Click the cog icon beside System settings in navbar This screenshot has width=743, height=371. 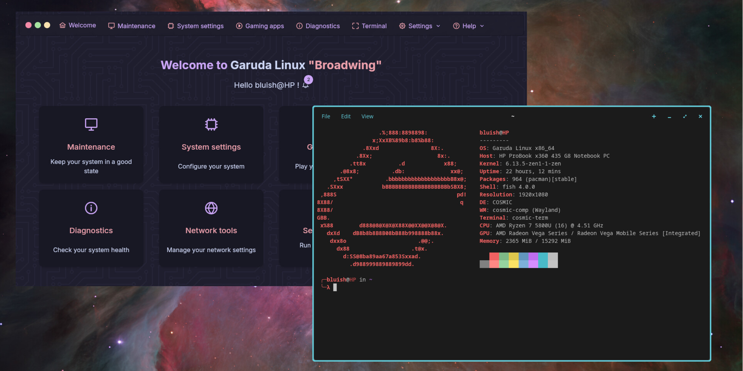(170, 25)
